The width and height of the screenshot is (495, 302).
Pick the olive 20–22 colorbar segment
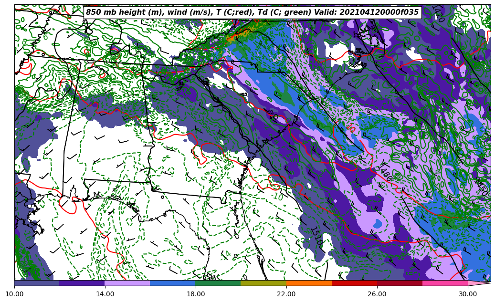(x=263, y=283)
